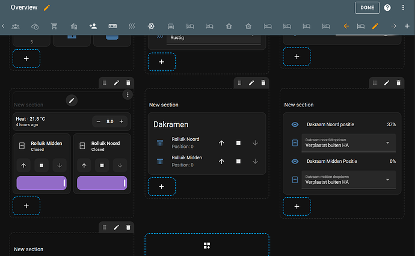Open the Dakraam Noord positie eye icon

(295, 124)
